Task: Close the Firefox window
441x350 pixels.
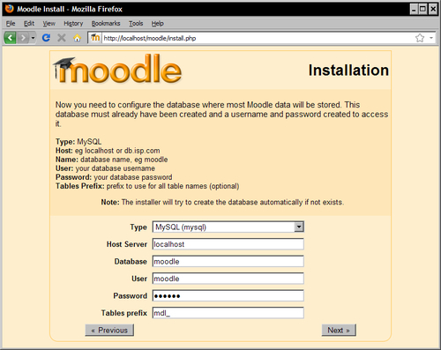Action: tap(433, 9)
